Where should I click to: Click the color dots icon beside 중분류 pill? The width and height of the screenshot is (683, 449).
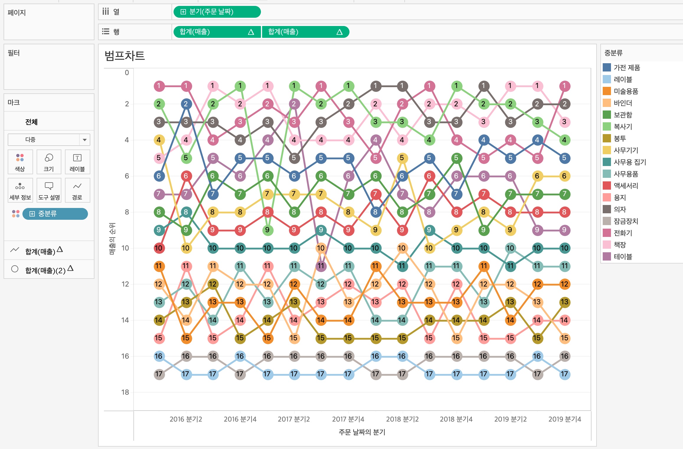point(16,214)
